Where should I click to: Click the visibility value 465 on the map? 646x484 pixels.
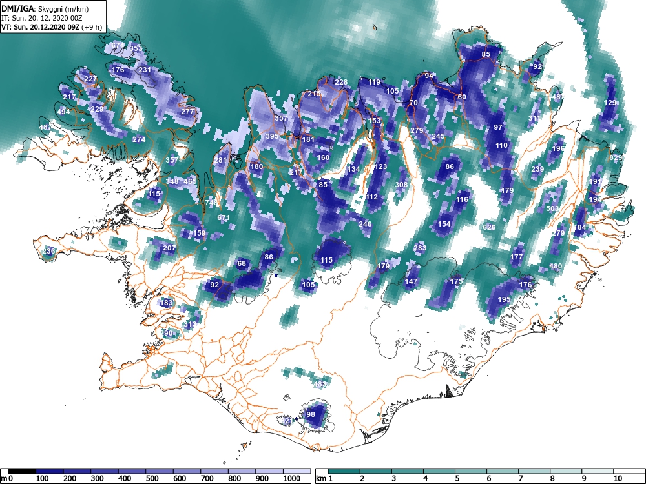click(190, 181)
